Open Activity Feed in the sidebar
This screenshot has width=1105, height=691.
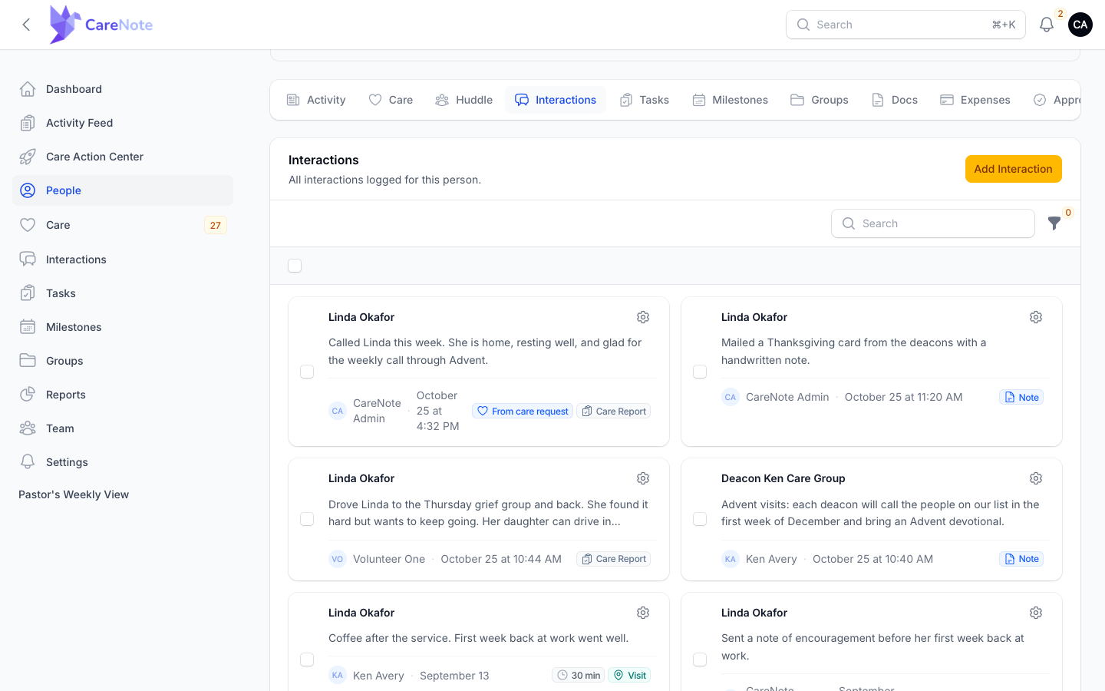pyautogui.click(x=123, y=123)
